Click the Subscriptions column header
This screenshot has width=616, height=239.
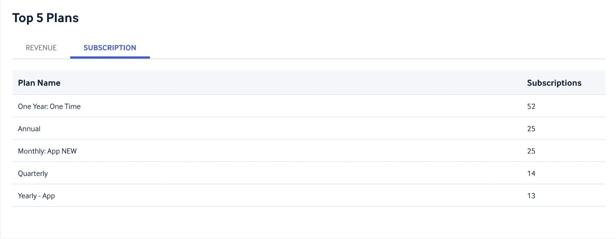coord(554,83)
